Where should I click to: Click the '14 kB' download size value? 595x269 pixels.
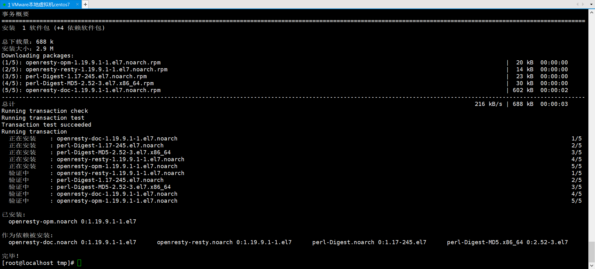[x=525, y=69]
